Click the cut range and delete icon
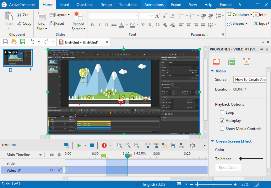271x188 pixels. (165, 145)
